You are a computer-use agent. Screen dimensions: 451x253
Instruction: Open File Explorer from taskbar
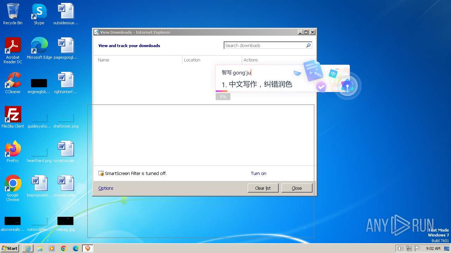pyautogui.click(x=40, y=248)
